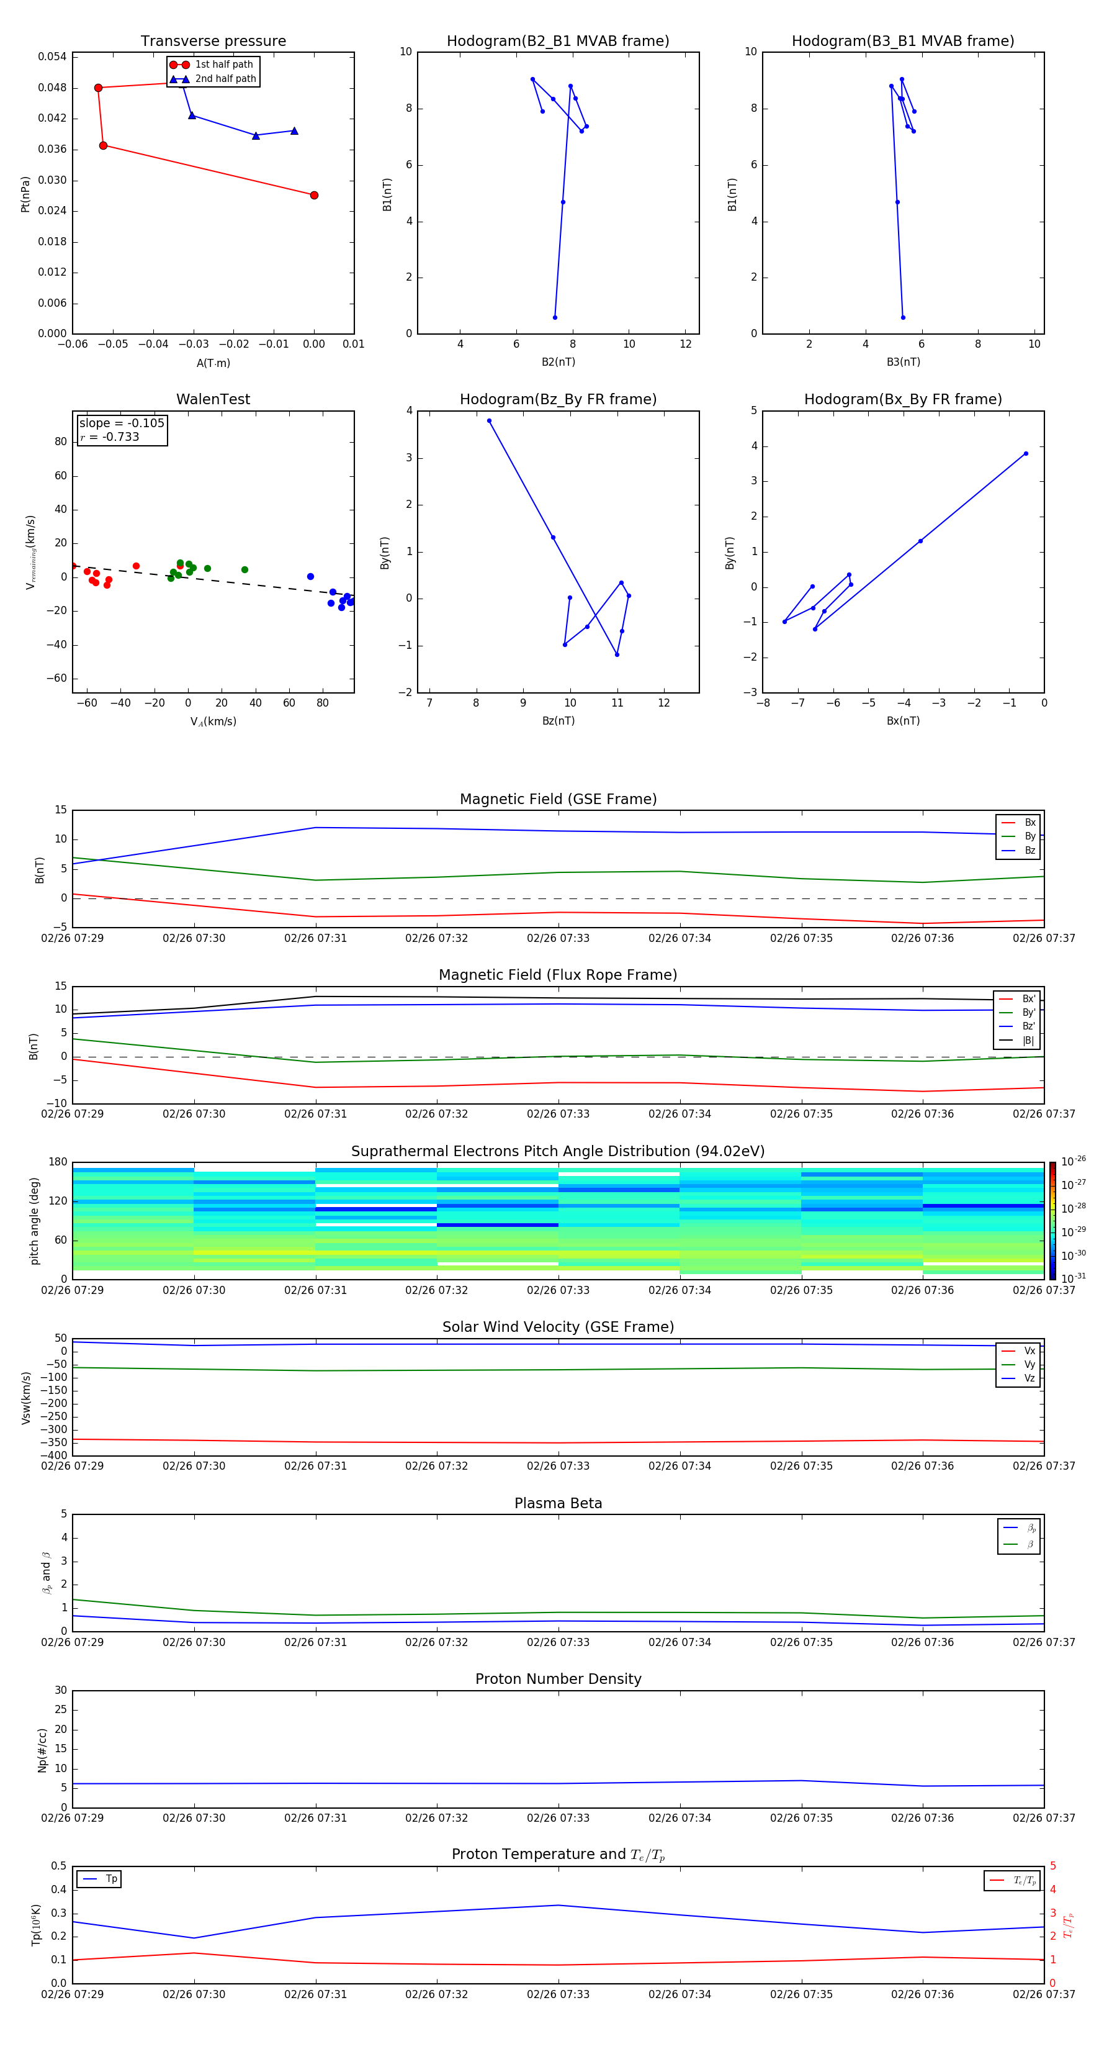Click the 'B2(nT)' x-axis label
The height and width of the screenshot is (2049, 1117).
point(558,362)
